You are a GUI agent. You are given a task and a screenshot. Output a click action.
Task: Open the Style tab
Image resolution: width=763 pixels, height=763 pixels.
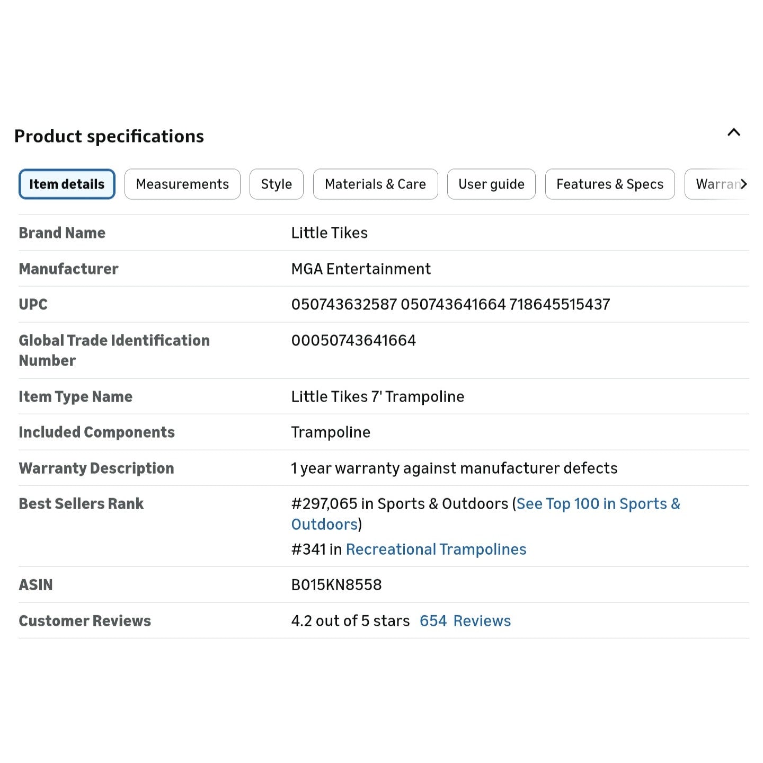click(277, 184)
